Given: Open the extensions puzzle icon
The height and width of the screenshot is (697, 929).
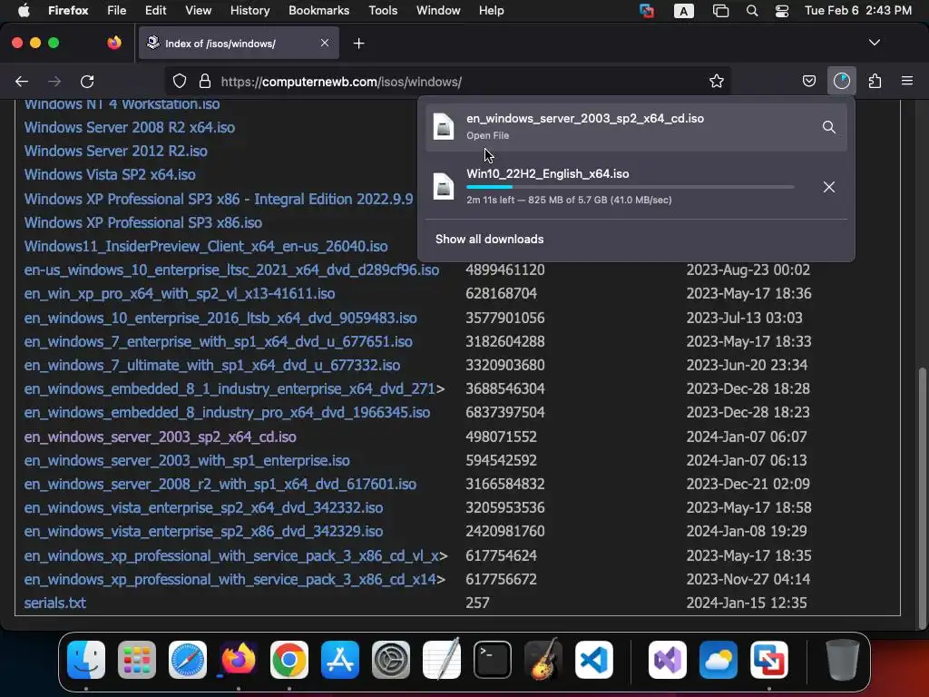Looking at the screenshot, I should tap(875, 81).
